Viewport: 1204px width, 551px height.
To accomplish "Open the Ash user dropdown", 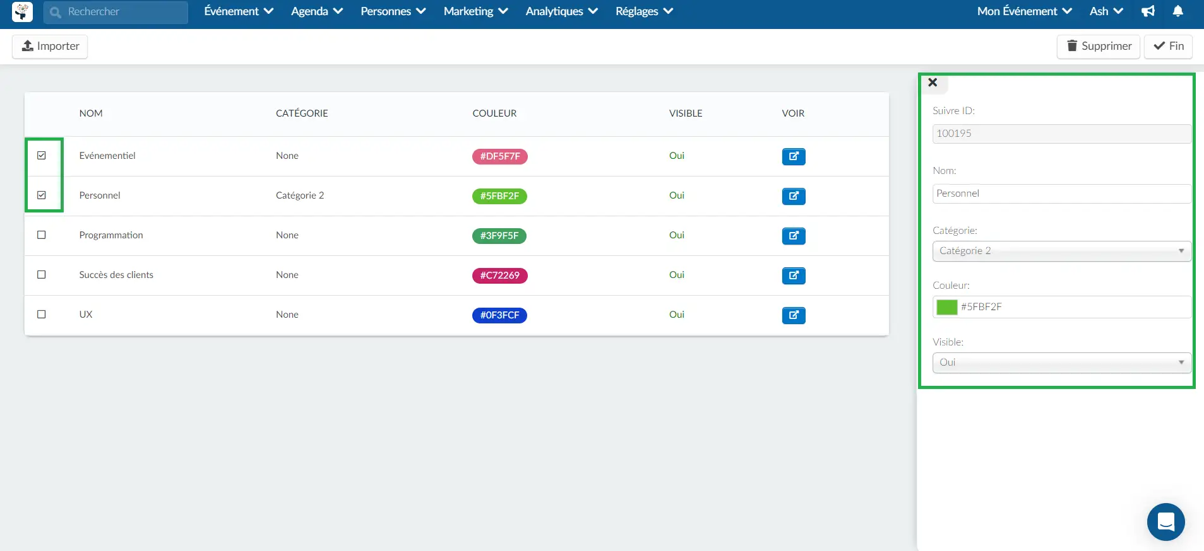I will point(1106,11).
